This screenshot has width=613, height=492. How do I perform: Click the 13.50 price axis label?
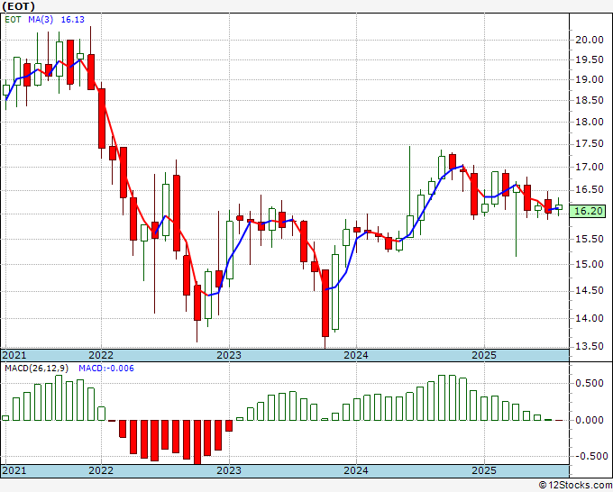click(x=590, y=346)
